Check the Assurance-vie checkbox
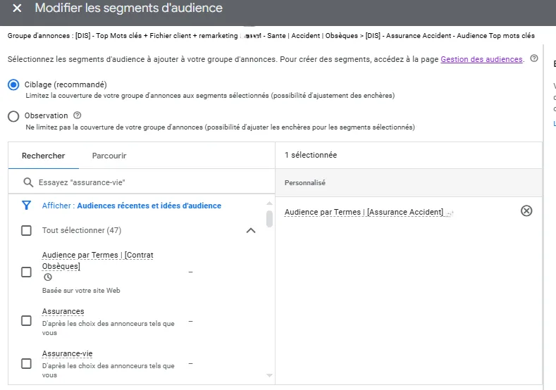The width and height of the screenshot is (556, 390). pyautogui.click(x=26, y=364)
